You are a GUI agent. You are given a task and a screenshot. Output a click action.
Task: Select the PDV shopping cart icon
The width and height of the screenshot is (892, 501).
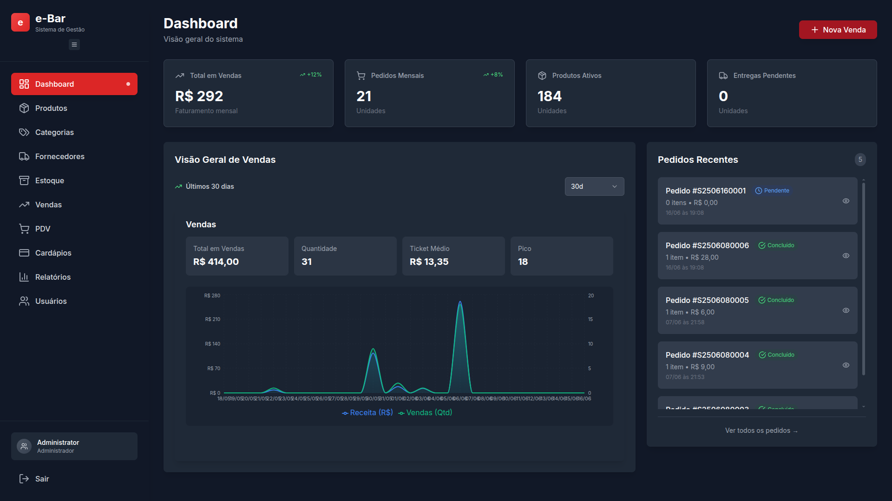(x=25, y=229)
